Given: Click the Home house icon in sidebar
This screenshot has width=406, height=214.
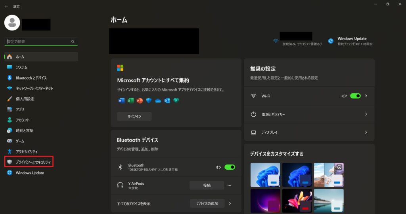Looking at the screenshot, I should 10,57.
